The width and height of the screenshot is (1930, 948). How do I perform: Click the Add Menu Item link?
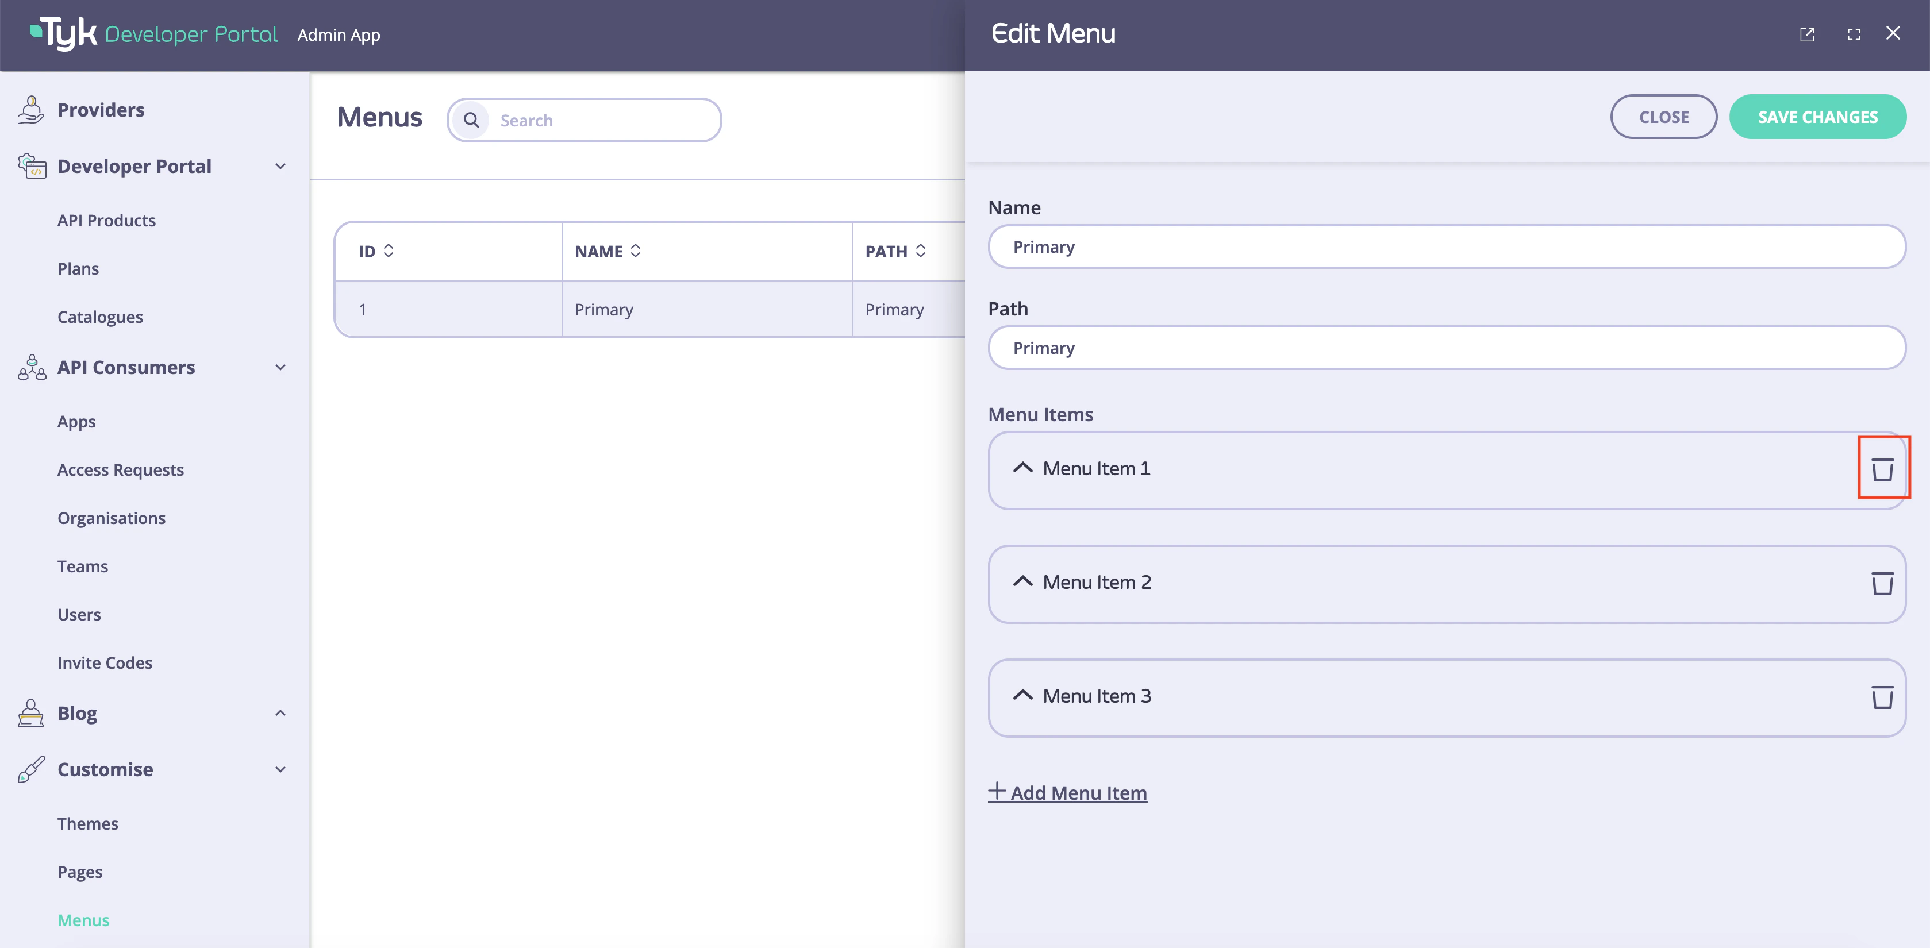coord(1068,792)
